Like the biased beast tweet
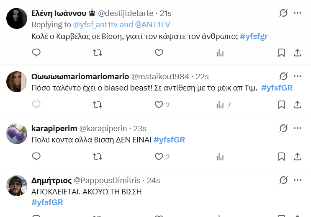 click(x=159, y=105)
